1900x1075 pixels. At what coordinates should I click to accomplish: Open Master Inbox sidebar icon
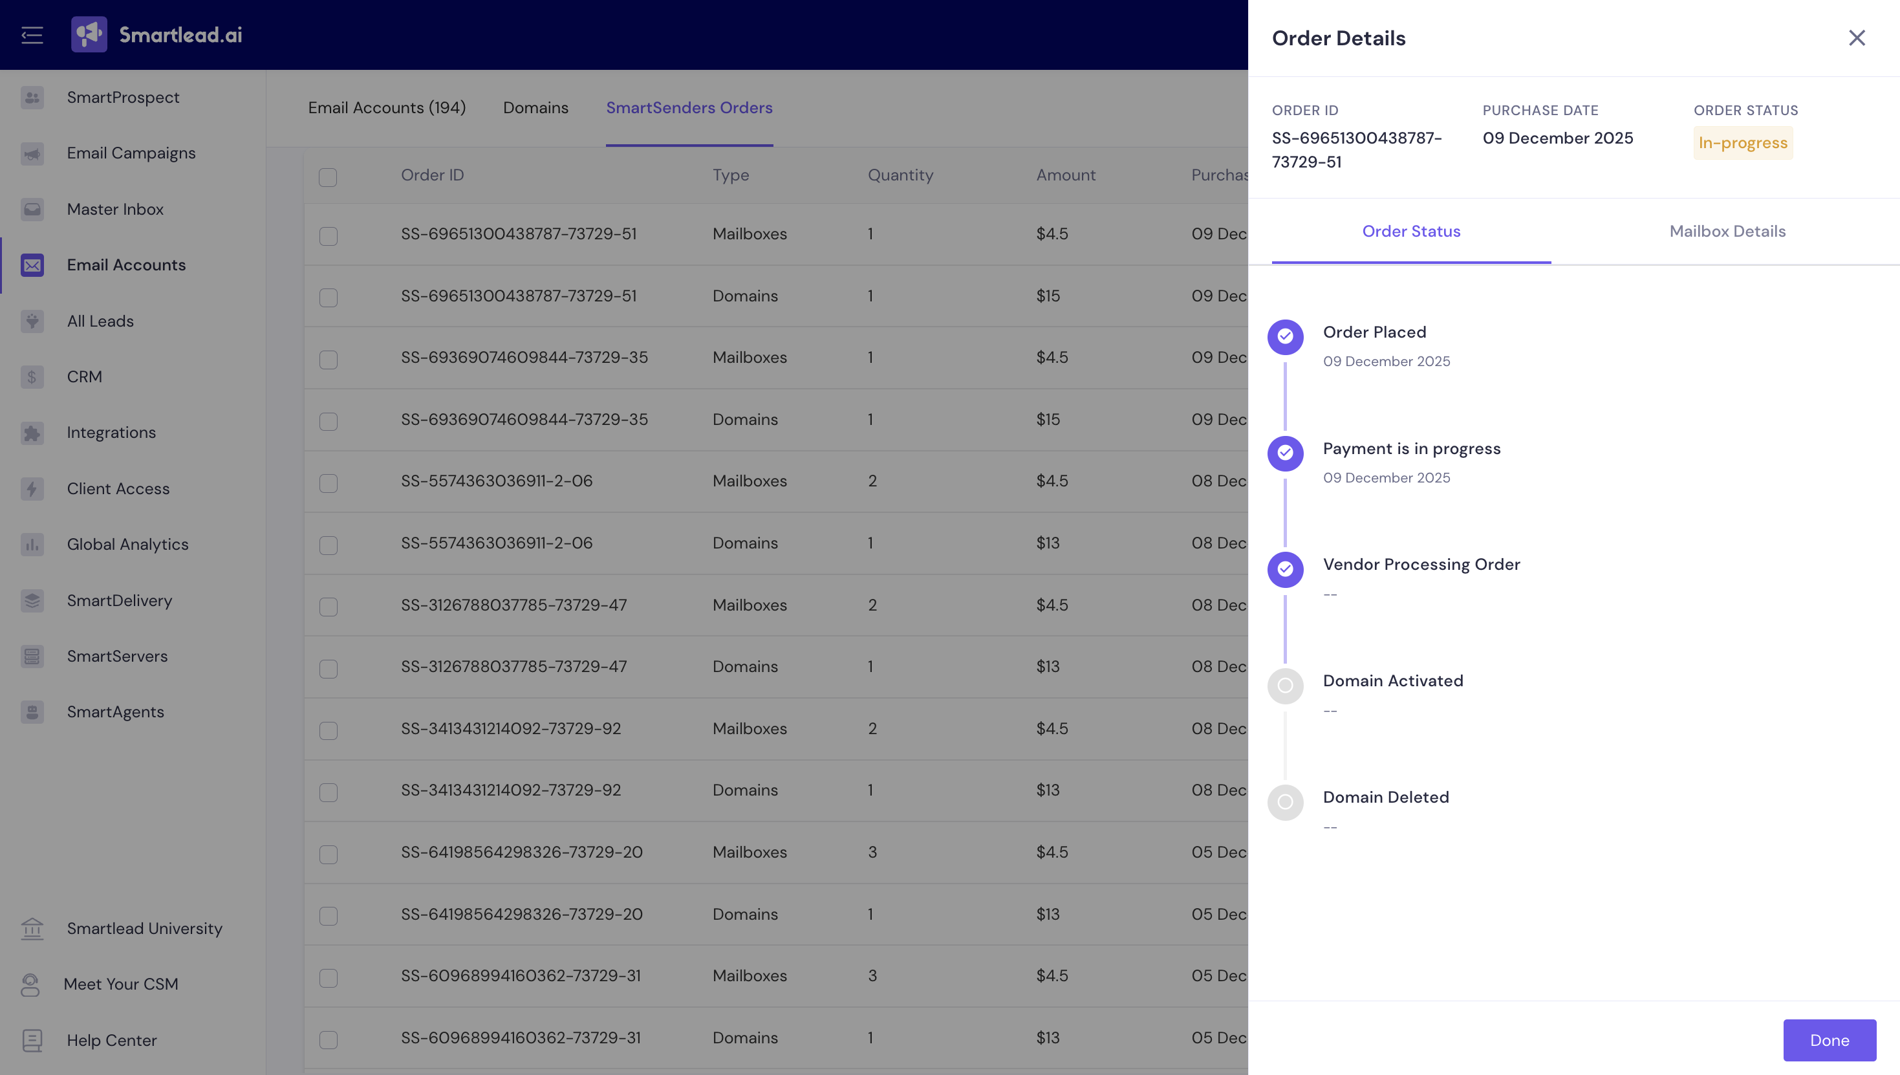coord(32,209)
